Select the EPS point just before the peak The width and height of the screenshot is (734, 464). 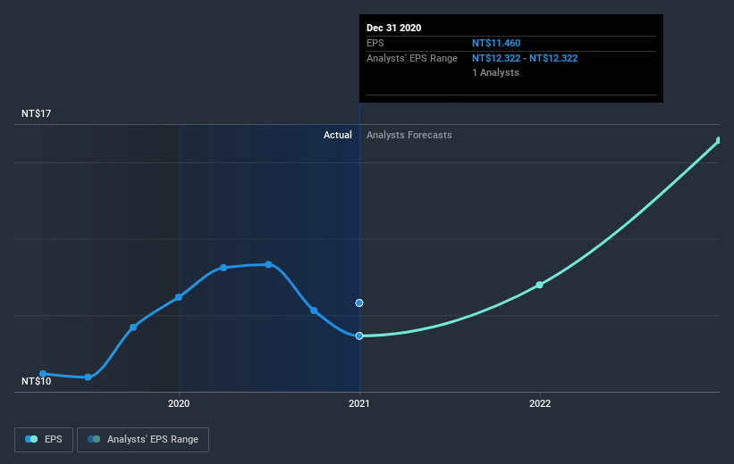[x=224, y=268]
